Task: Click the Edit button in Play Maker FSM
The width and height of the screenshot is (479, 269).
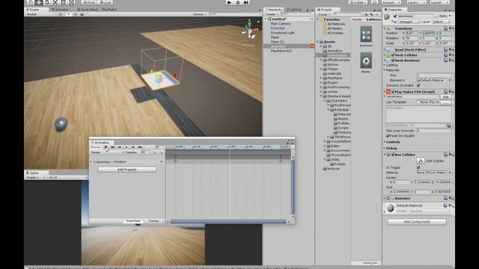Action: [446, 97]
